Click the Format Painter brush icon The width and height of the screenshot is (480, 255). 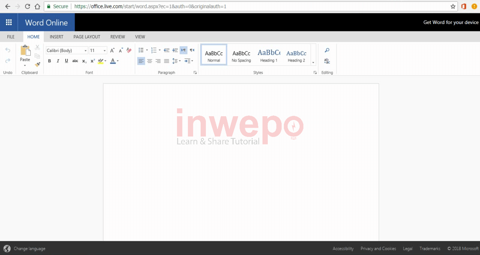point(37,64)
